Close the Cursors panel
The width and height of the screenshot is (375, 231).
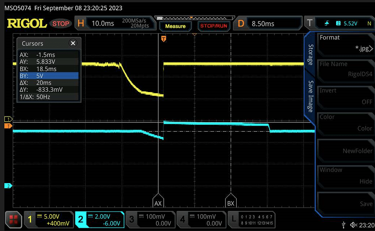(73, 43)
